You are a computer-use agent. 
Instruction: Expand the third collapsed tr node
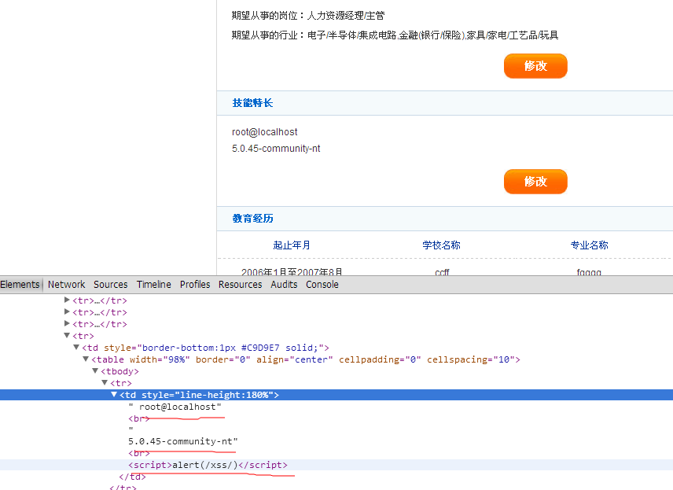67,323
